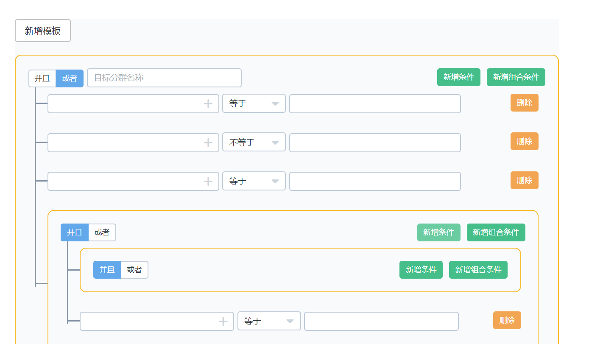The image size is (603, 344).
Task: Delete the 不等于 condition row
Action: pyautogui.click(x=524, y=141)
